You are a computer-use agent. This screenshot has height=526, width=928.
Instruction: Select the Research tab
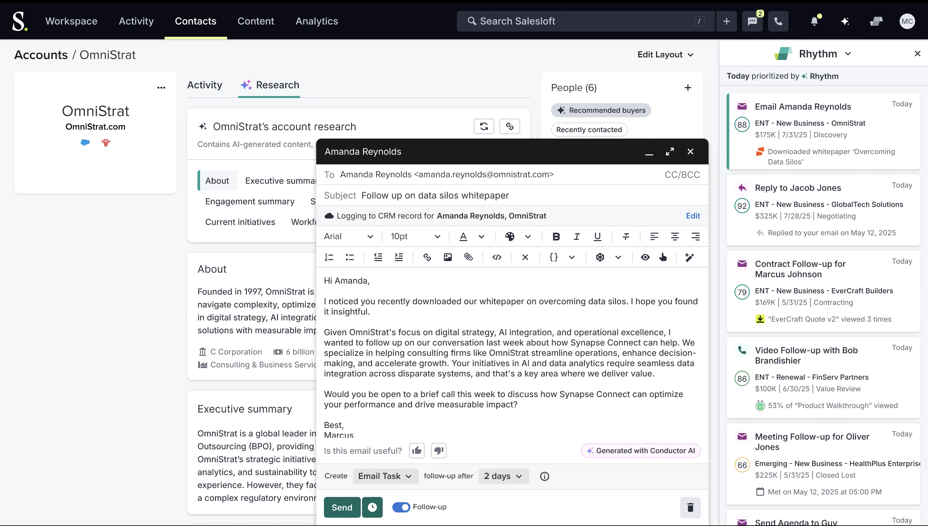270,85
